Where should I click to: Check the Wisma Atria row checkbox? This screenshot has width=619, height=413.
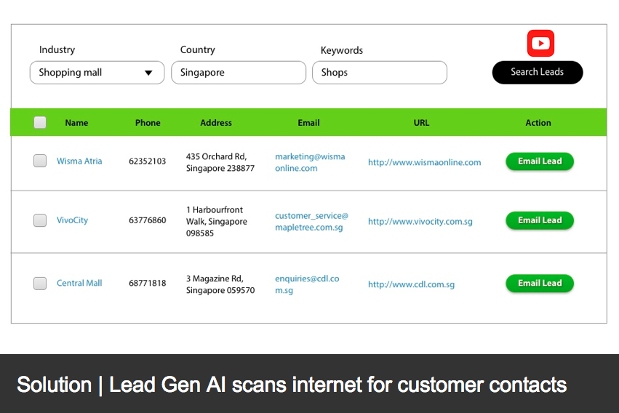[40, 161]
